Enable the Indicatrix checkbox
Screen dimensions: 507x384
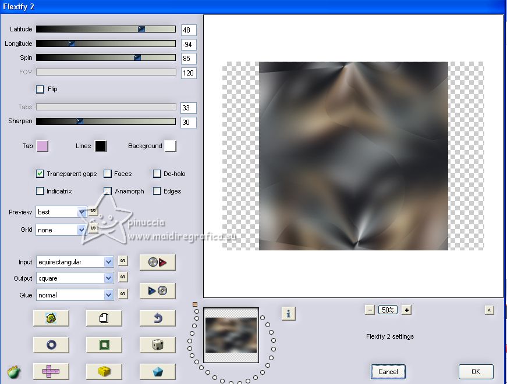pyautogui.click(x=40, y=191)
